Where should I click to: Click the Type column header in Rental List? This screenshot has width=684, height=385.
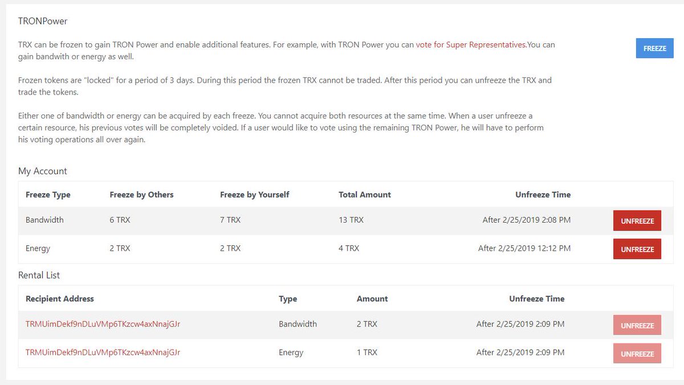pos(288,298)
